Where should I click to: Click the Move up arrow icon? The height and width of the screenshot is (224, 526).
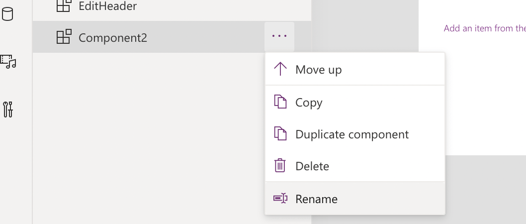click(280, 69)
